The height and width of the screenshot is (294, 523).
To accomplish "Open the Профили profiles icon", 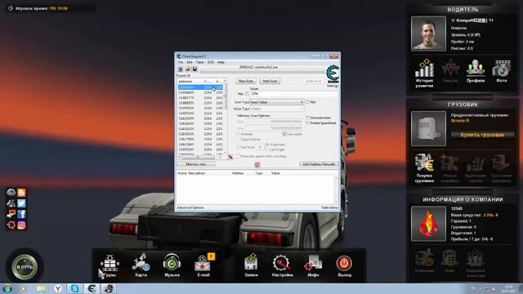I will coord(476,71).
